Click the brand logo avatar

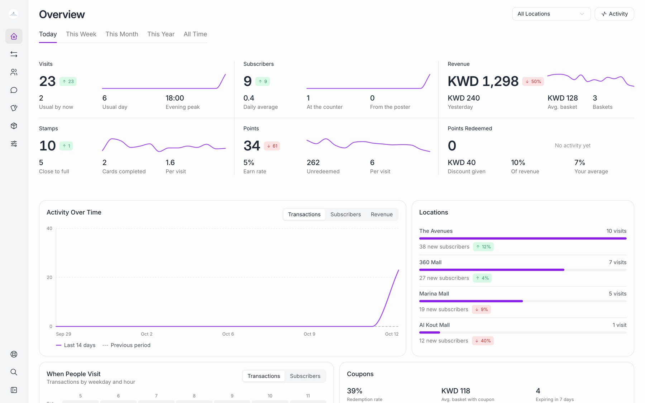pos(14,14)
